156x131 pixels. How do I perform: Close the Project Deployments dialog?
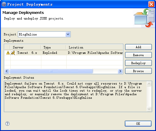(x=151, y=4)
